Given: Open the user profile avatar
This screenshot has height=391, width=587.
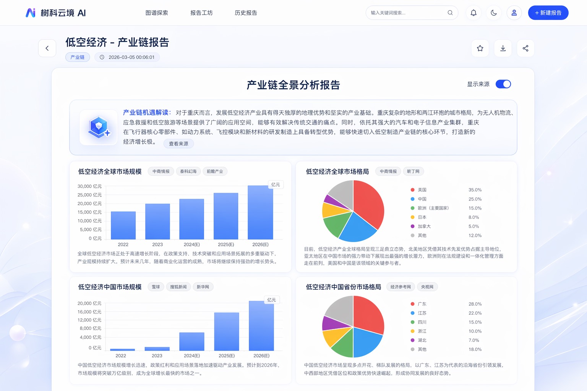Looking at the screenshot, I should [514, 13].
